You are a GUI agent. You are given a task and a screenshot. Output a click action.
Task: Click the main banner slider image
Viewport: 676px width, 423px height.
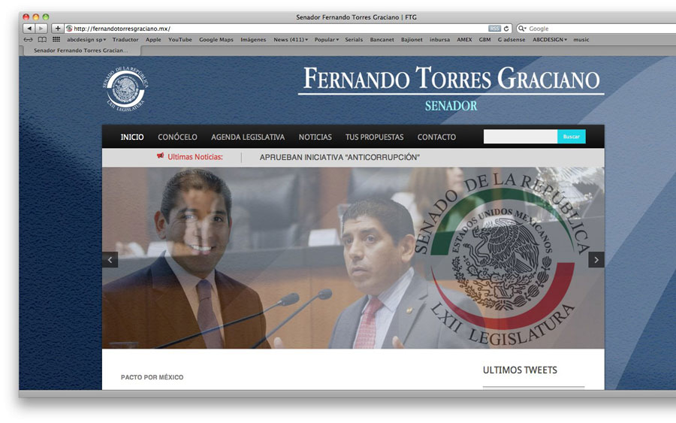pos(353,258)
